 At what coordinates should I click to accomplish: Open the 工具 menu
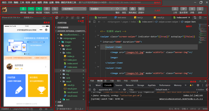point(22,3)
